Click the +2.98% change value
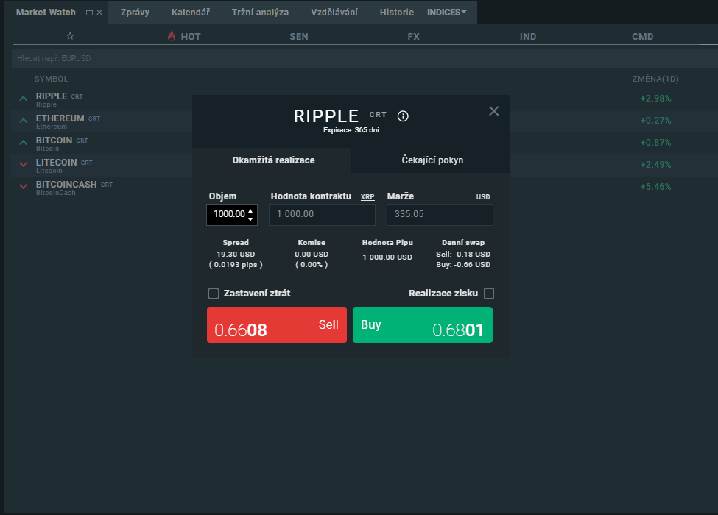The width and height of the screenshot is (718, 515). click(x=655, y=99)
